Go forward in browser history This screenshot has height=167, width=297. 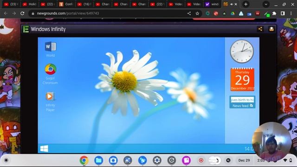[x=14, y=13]
